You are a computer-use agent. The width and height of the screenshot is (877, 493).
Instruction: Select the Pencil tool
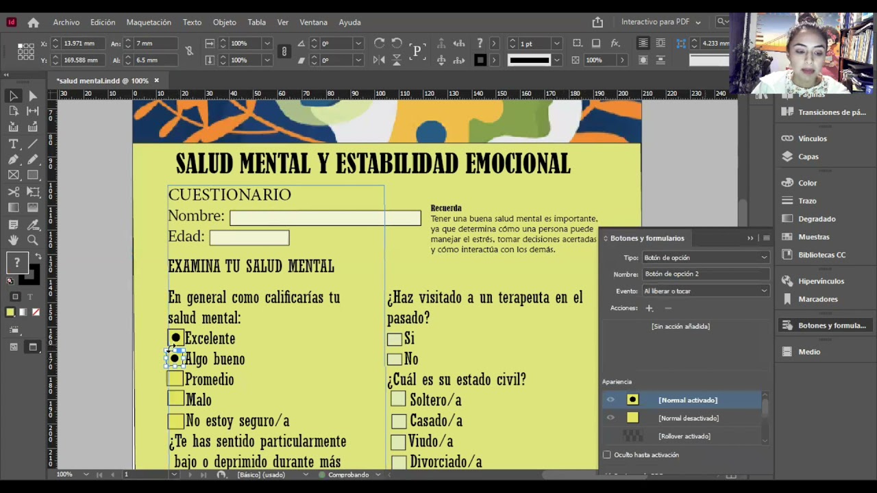tap(32, 160)
